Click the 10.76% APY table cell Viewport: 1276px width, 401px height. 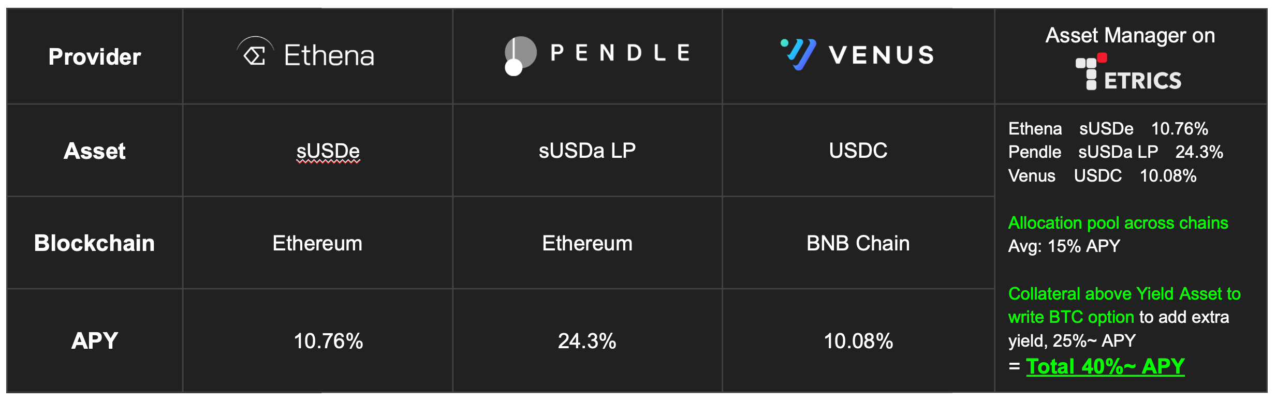pos(328,341)
